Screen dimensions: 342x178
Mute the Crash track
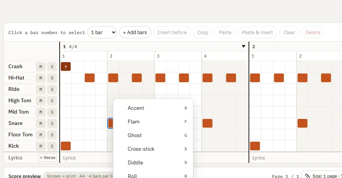click(41, 67)
